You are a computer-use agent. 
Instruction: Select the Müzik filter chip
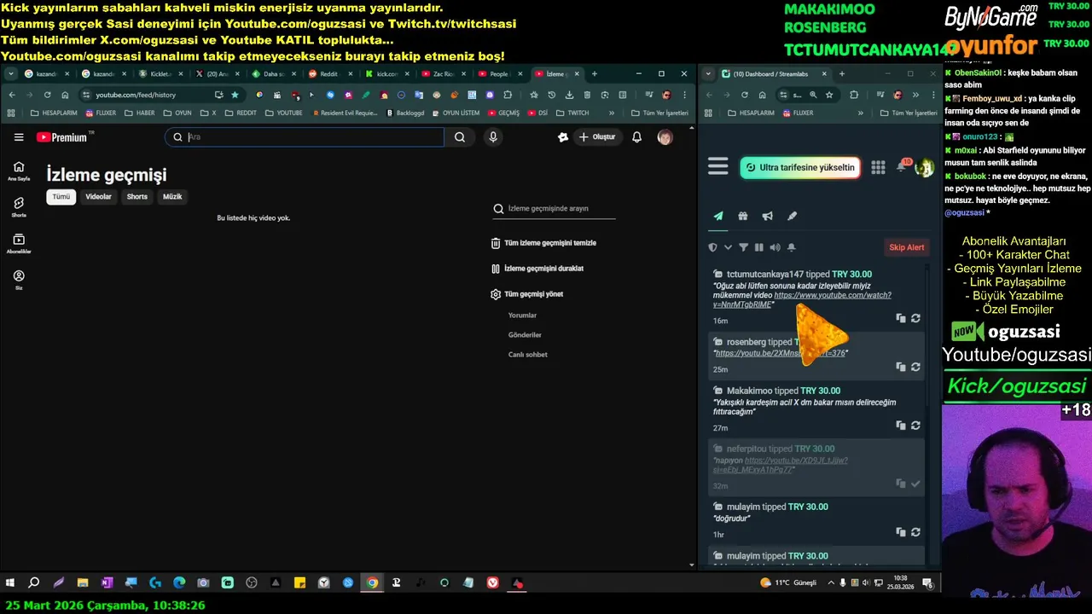(x=172, y=197)
